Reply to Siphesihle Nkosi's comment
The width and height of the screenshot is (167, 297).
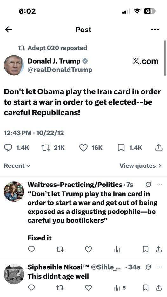[31, 288]
